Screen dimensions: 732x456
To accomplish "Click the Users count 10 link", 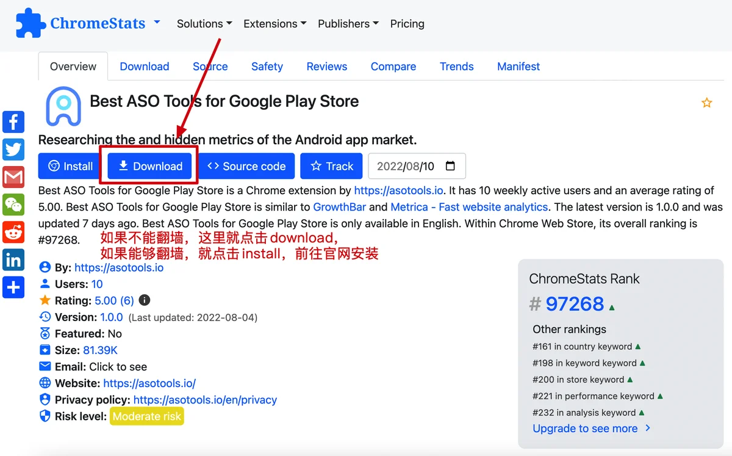I will coord(97,284).
